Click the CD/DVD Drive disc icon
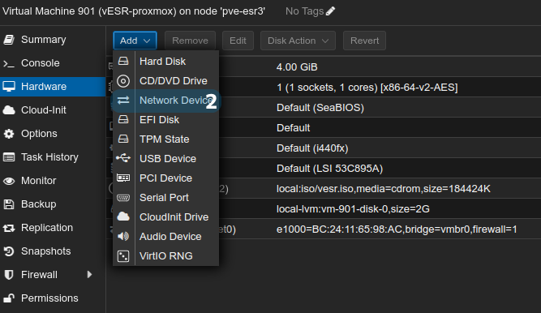Image resolution: width=541 pixels, height=313 pixels. (123, 81)
